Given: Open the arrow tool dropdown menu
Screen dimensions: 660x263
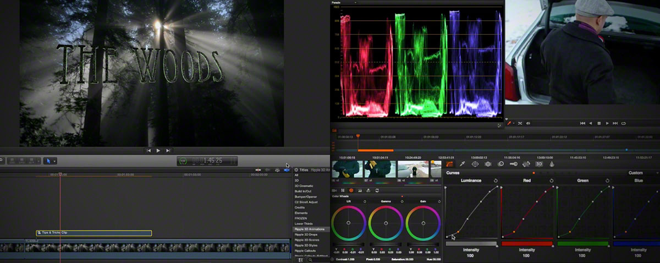Looking at the screenshot, I should pyautogui.click(x=54, y=161).
